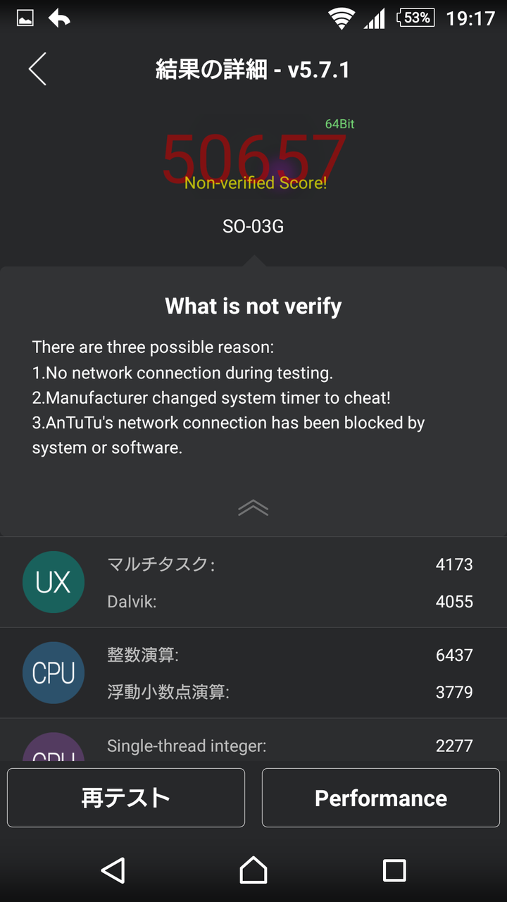Tap the CPU category circle icon
Viewport: 507px width, 902px height.
tap(54, 673)
